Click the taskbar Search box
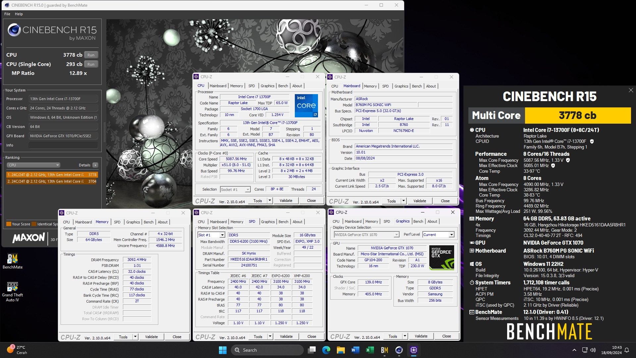The height and width of the screenshot is (358, 636). click(x=267, y=350)
